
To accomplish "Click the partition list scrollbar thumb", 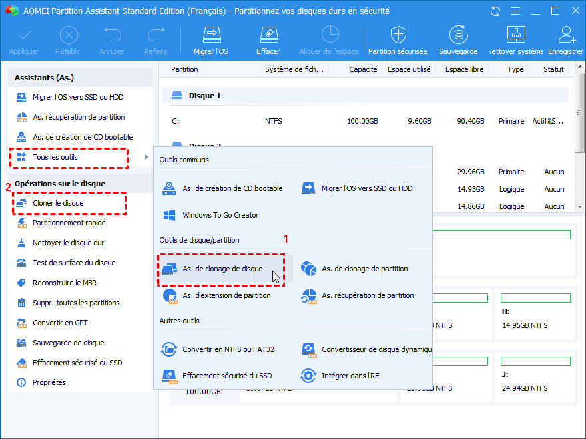I will click(579, 112).
